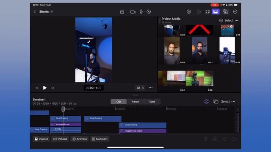
Task: Select the 0:49 clip thumbnail
Action: coord(227,51)
